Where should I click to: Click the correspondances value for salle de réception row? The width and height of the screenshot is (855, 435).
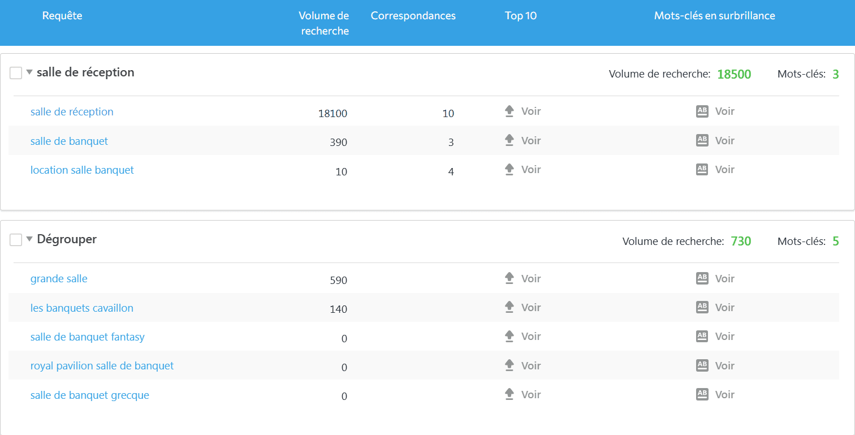click(448, 113)
